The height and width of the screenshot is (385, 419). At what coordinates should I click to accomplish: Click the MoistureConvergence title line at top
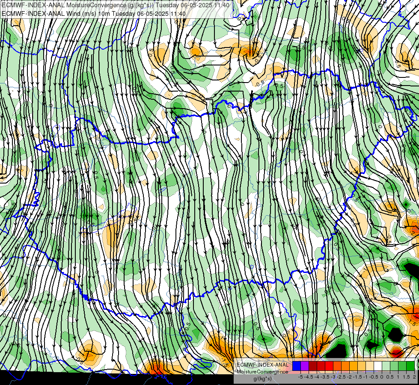(116, 5)
